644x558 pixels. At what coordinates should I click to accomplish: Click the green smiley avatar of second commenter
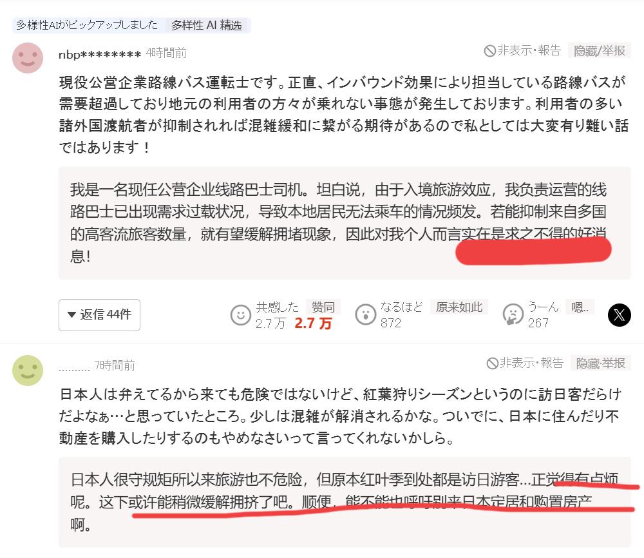(28, 370)
